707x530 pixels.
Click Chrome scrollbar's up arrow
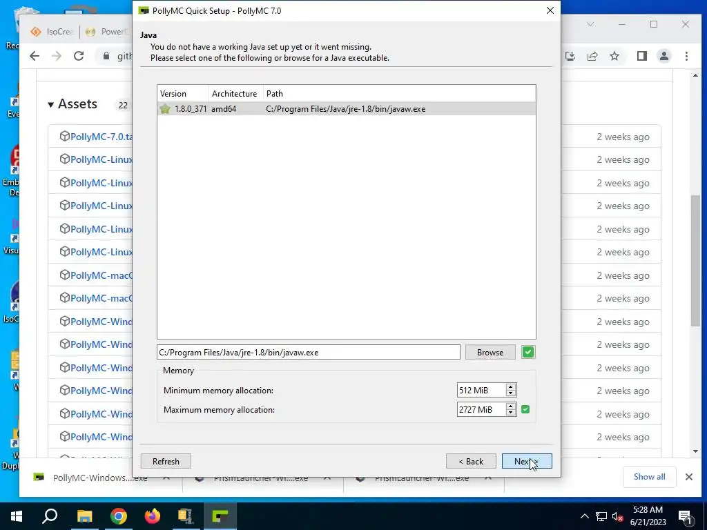(x=695, y=75)
